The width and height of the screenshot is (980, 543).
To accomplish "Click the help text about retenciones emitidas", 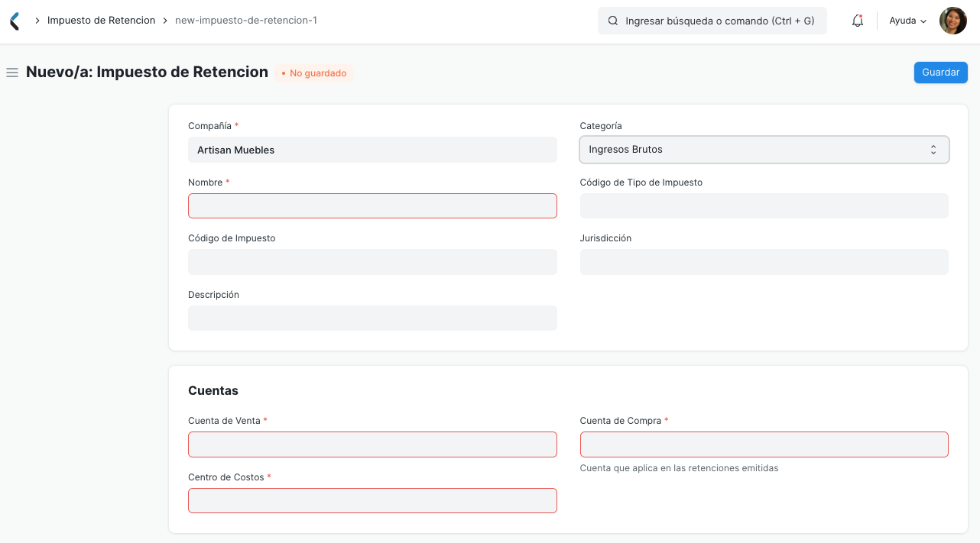I will click(679, 468).
